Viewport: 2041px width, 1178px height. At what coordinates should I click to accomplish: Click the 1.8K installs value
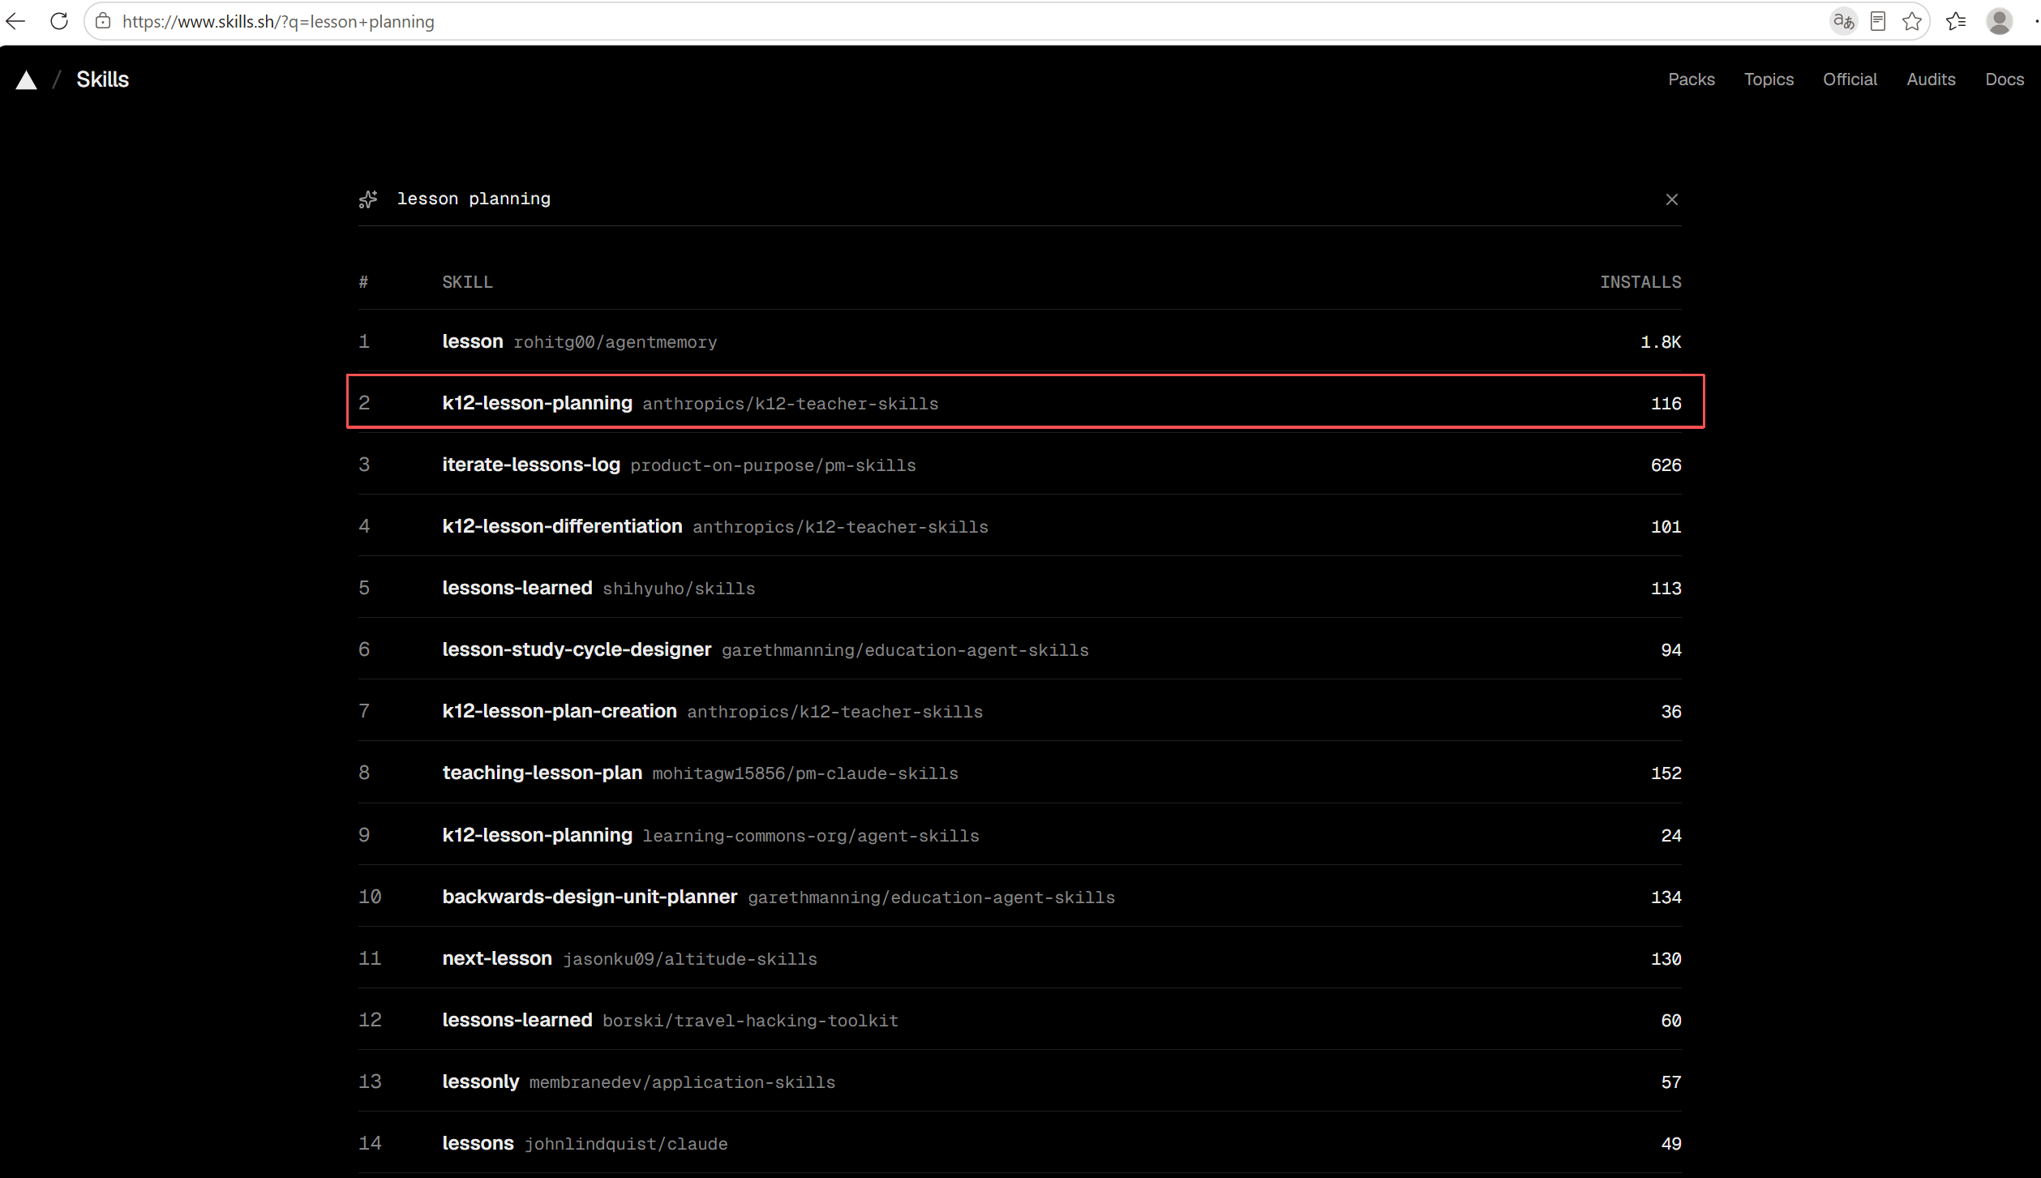pos(1660,342)
